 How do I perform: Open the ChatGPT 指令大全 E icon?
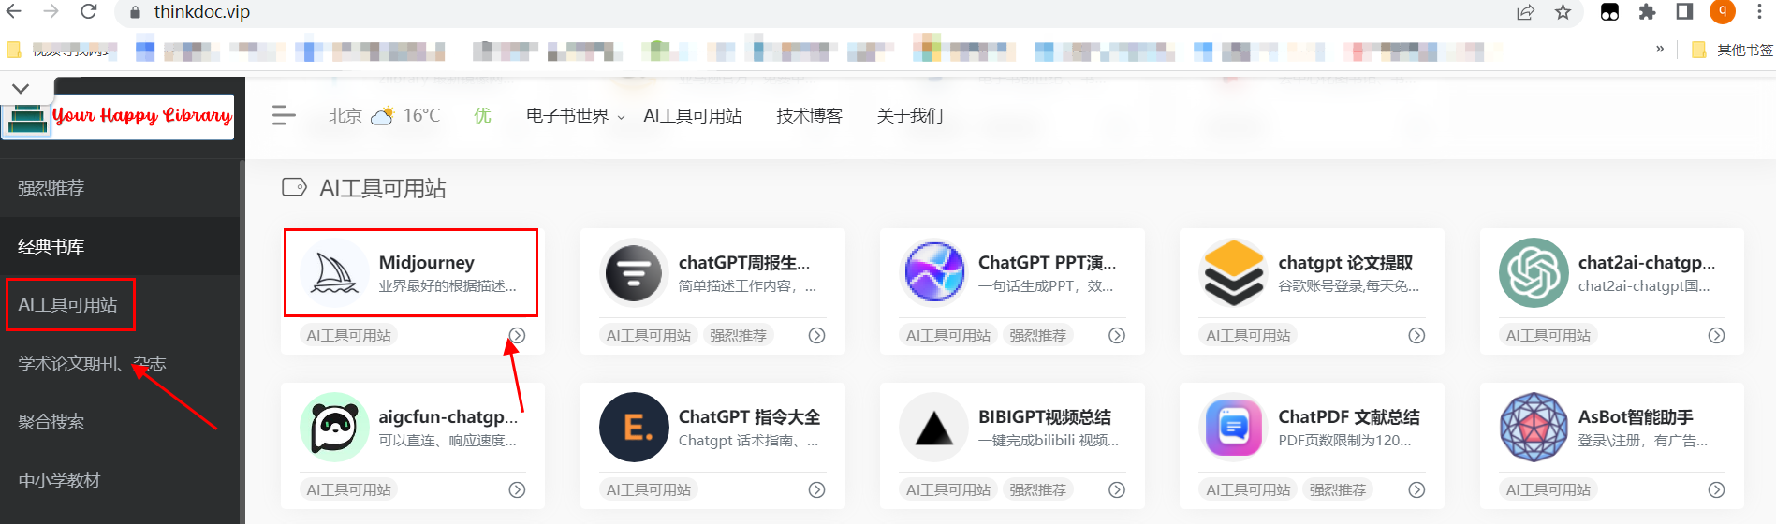[x=634, y=428]
